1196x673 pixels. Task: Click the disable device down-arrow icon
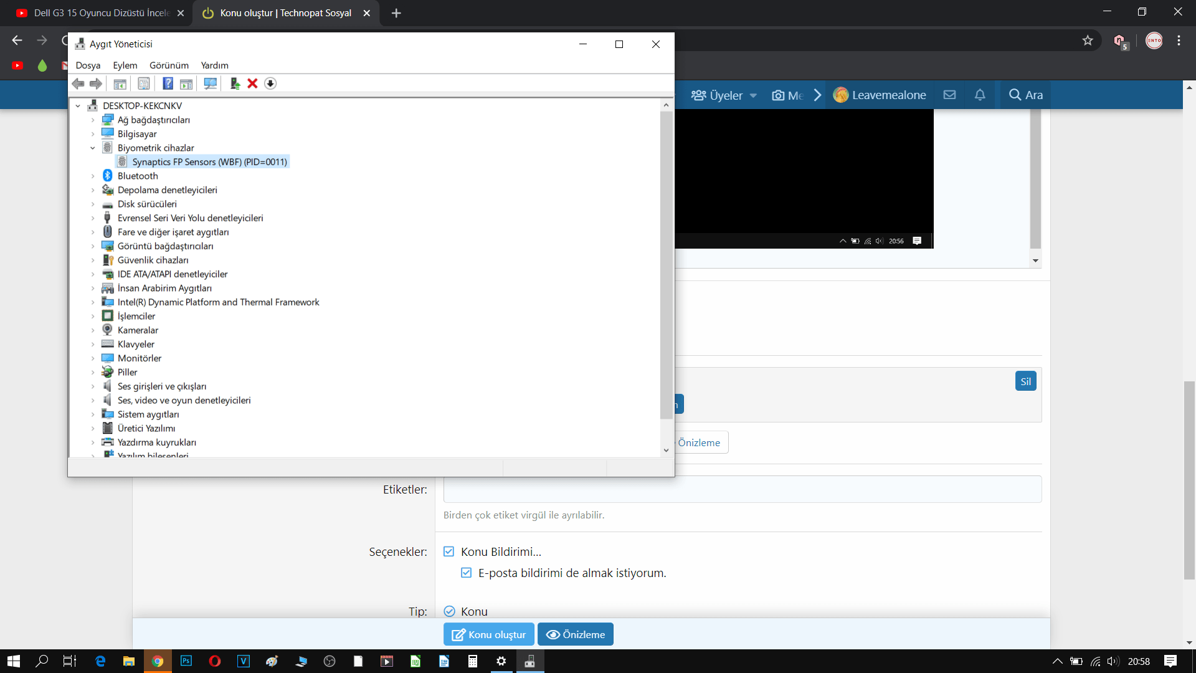[270, 84]
